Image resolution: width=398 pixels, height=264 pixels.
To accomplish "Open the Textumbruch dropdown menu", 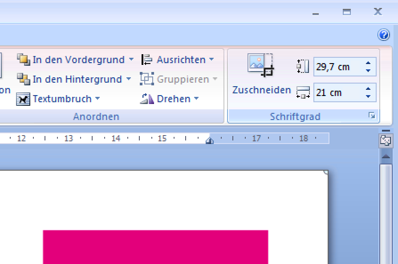I will pyautogui.click(x=97, y=99).
